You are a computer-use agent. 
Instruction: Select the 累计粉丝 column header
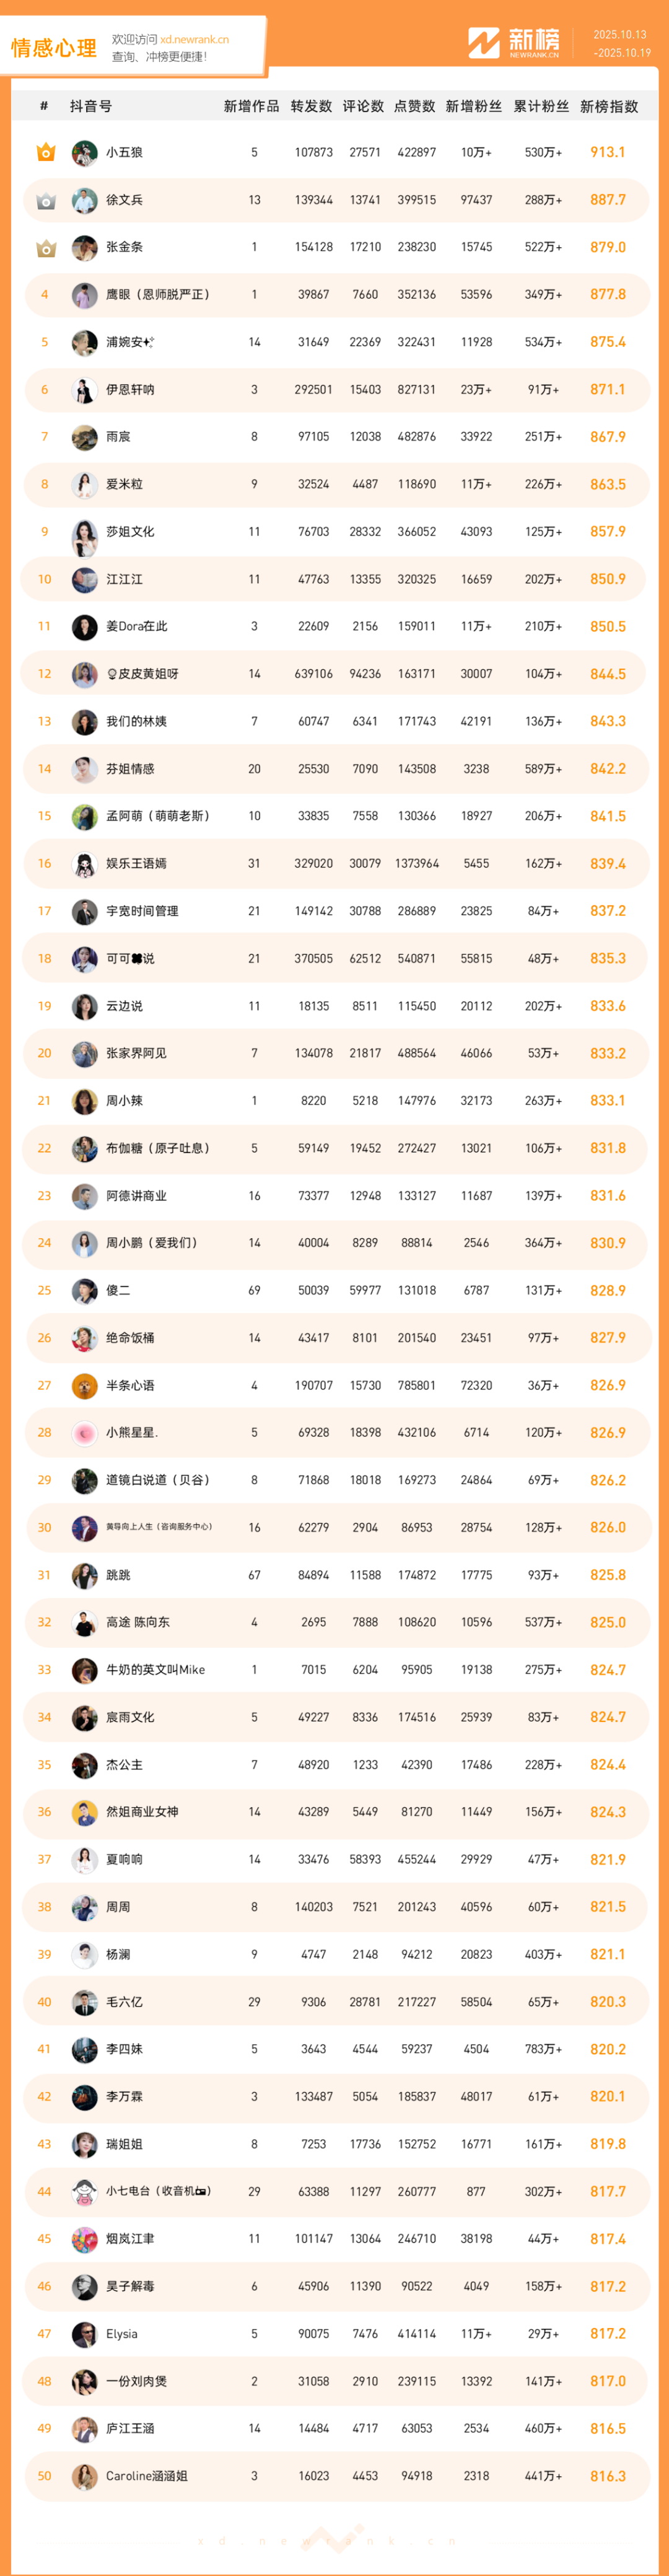[x=541, y=106]
